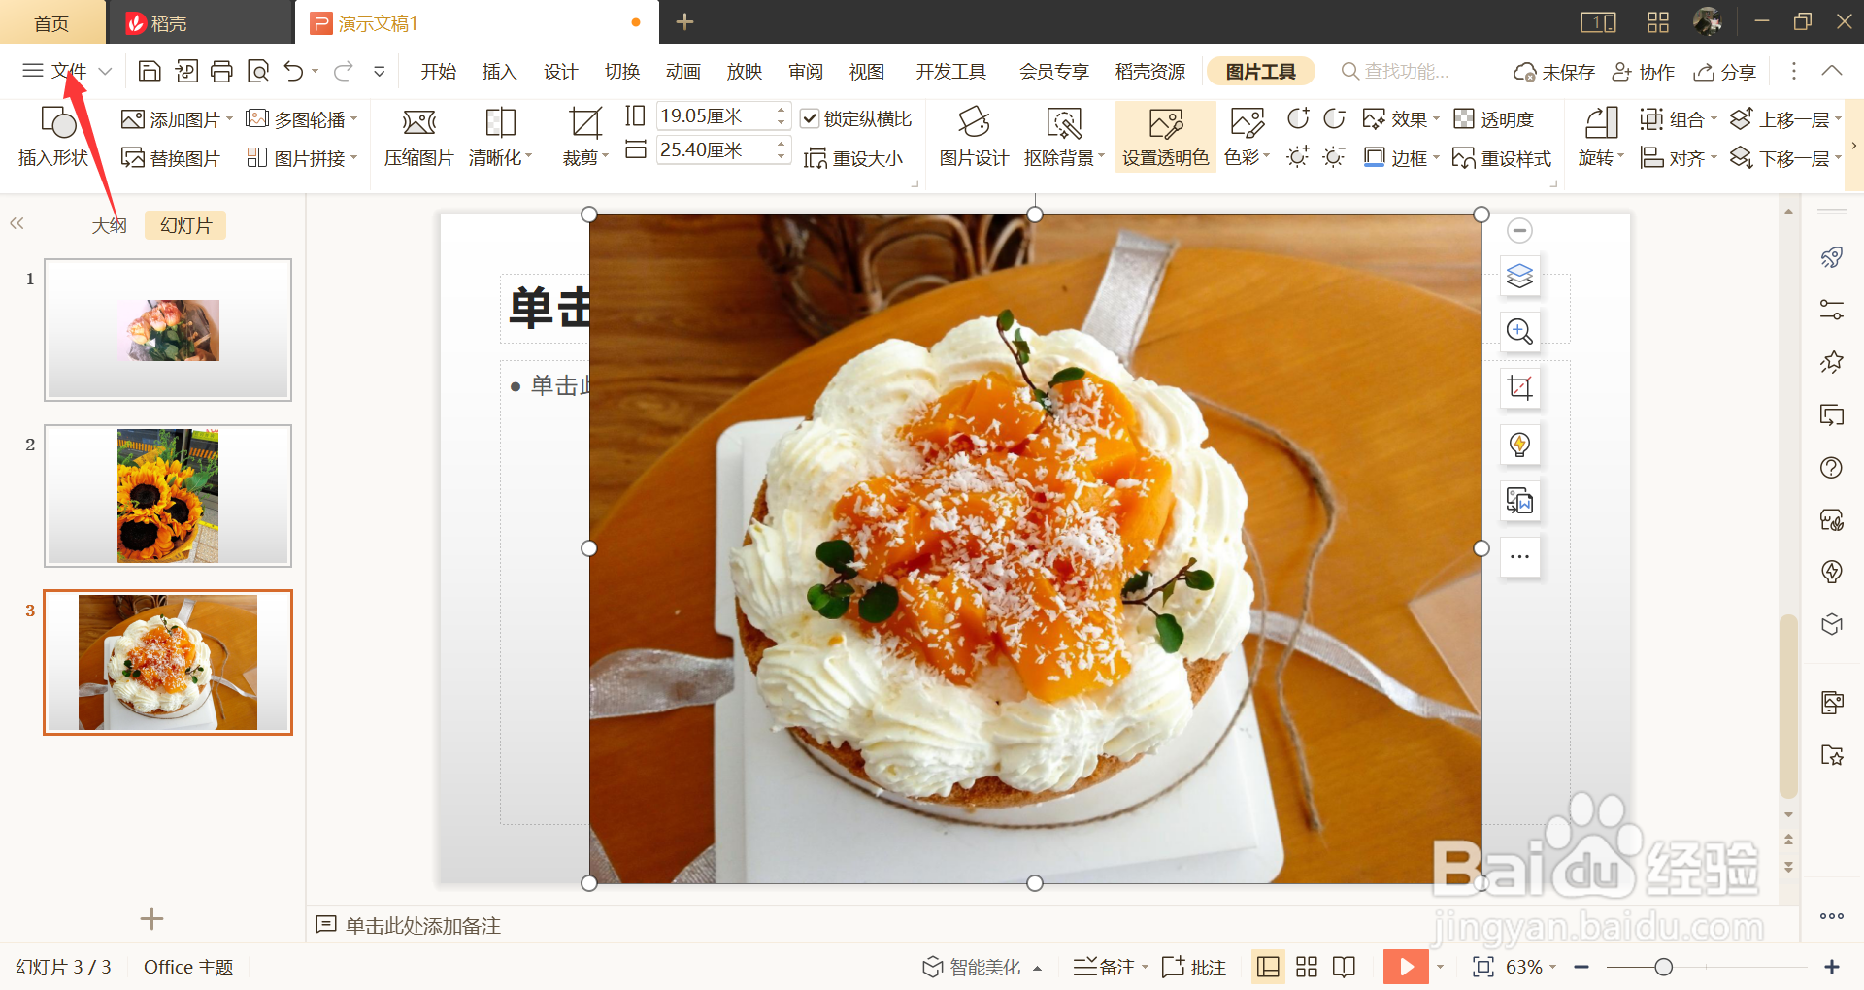Click the 抠除背景 tool
Screen dimensions: 1864x990
[1063, 136]
